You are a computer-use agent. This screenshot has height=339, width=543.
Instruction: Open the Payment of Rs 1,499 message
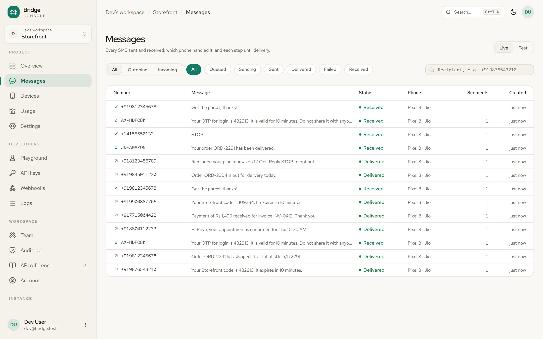pos(320,216)
